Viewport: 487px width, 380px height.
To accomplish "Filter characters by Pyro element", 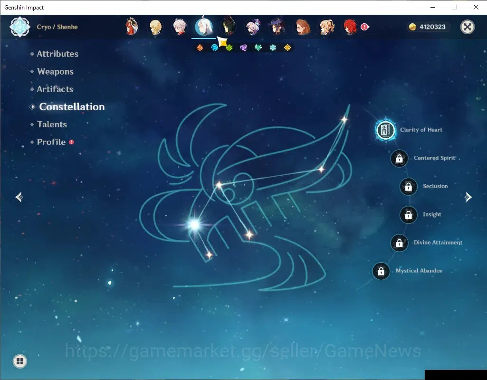I will point(200,48).
